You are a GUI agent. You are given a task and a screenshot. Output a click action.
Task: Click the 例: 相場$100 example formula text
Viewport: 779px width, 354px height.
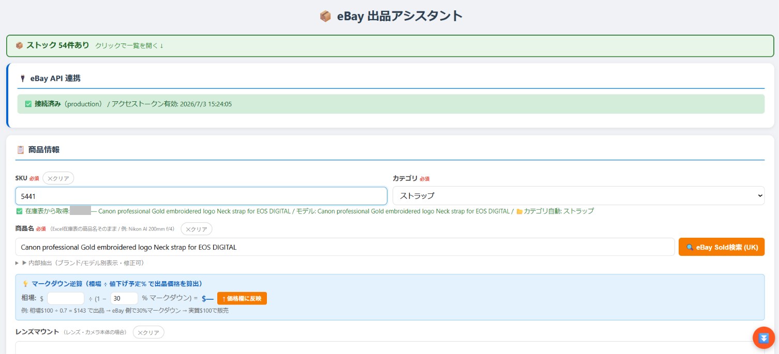(x=125, y=311)
